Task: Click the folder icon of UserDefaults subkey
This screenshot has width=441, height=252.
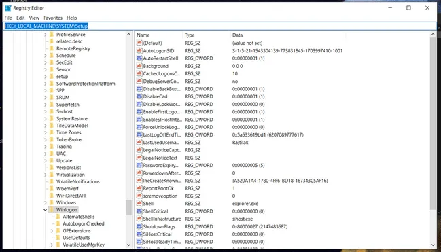Action: tap(58, 238)
